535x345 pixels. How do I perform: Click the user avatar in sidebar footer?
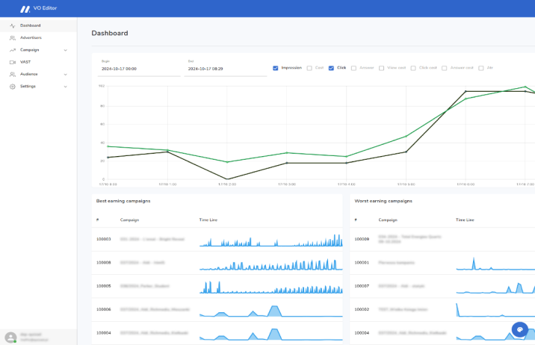coord(10,337)
